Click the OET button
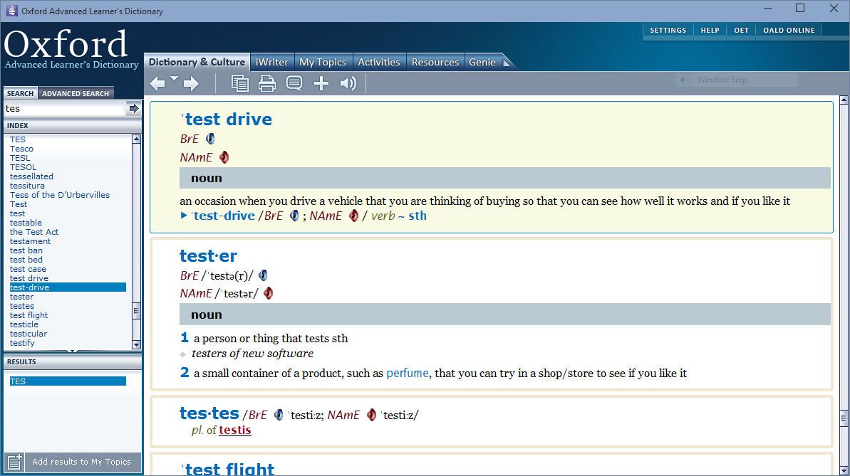The height and width of the screenshot is (476, 850). click(x=741, y=31)
